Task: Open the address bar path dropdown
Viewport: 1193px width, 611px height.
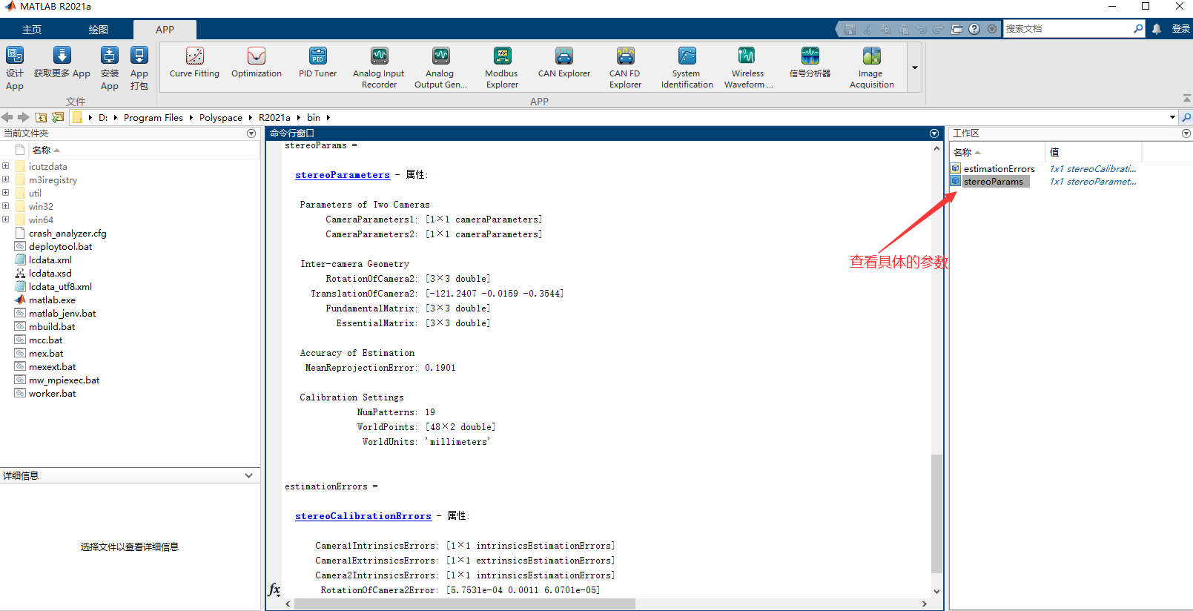Action: 1172,117
